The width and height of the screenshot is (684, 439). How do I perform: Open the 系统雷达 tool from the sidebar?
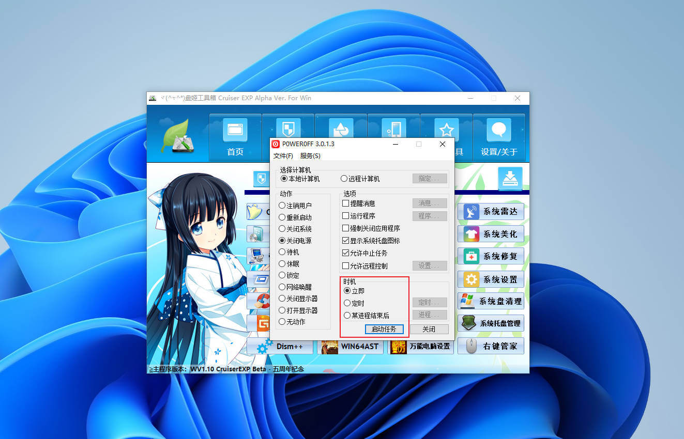coord(490,211)
